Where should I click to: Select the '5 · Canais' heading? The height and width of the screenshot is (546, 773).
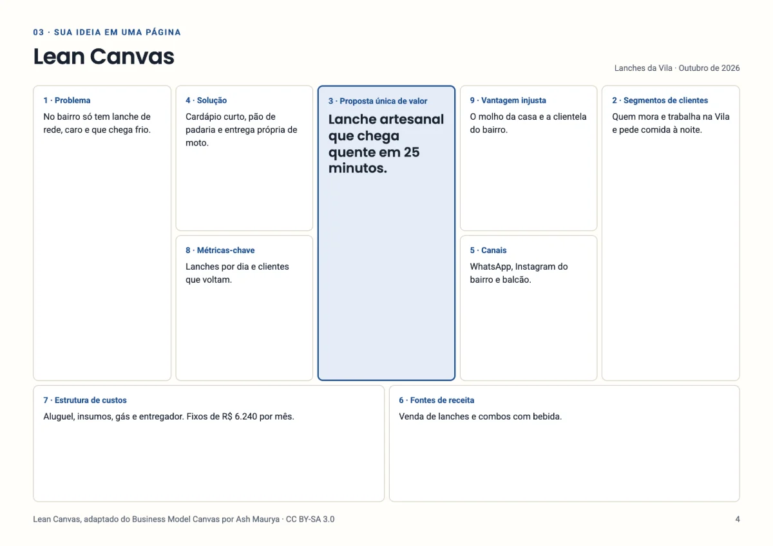(x=488, y=250)
